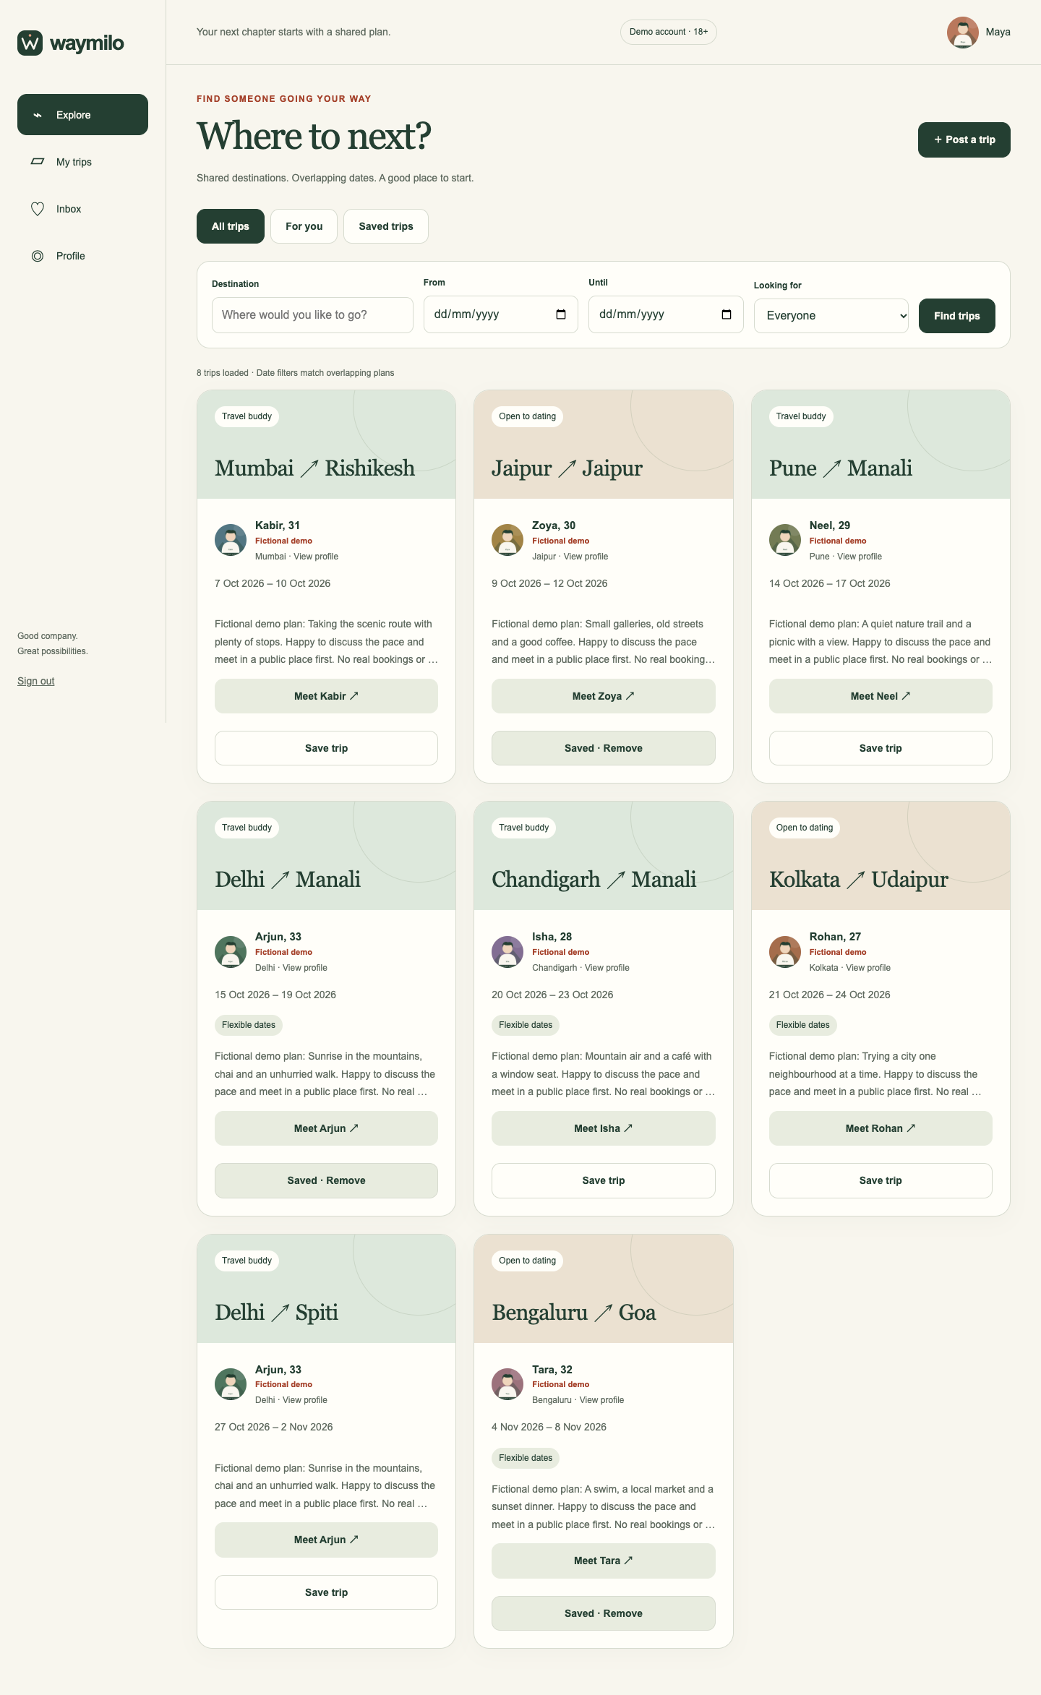The image size is (1041, 1695).
Task: Click the Post a trip button
Action: tap(964, 140)
